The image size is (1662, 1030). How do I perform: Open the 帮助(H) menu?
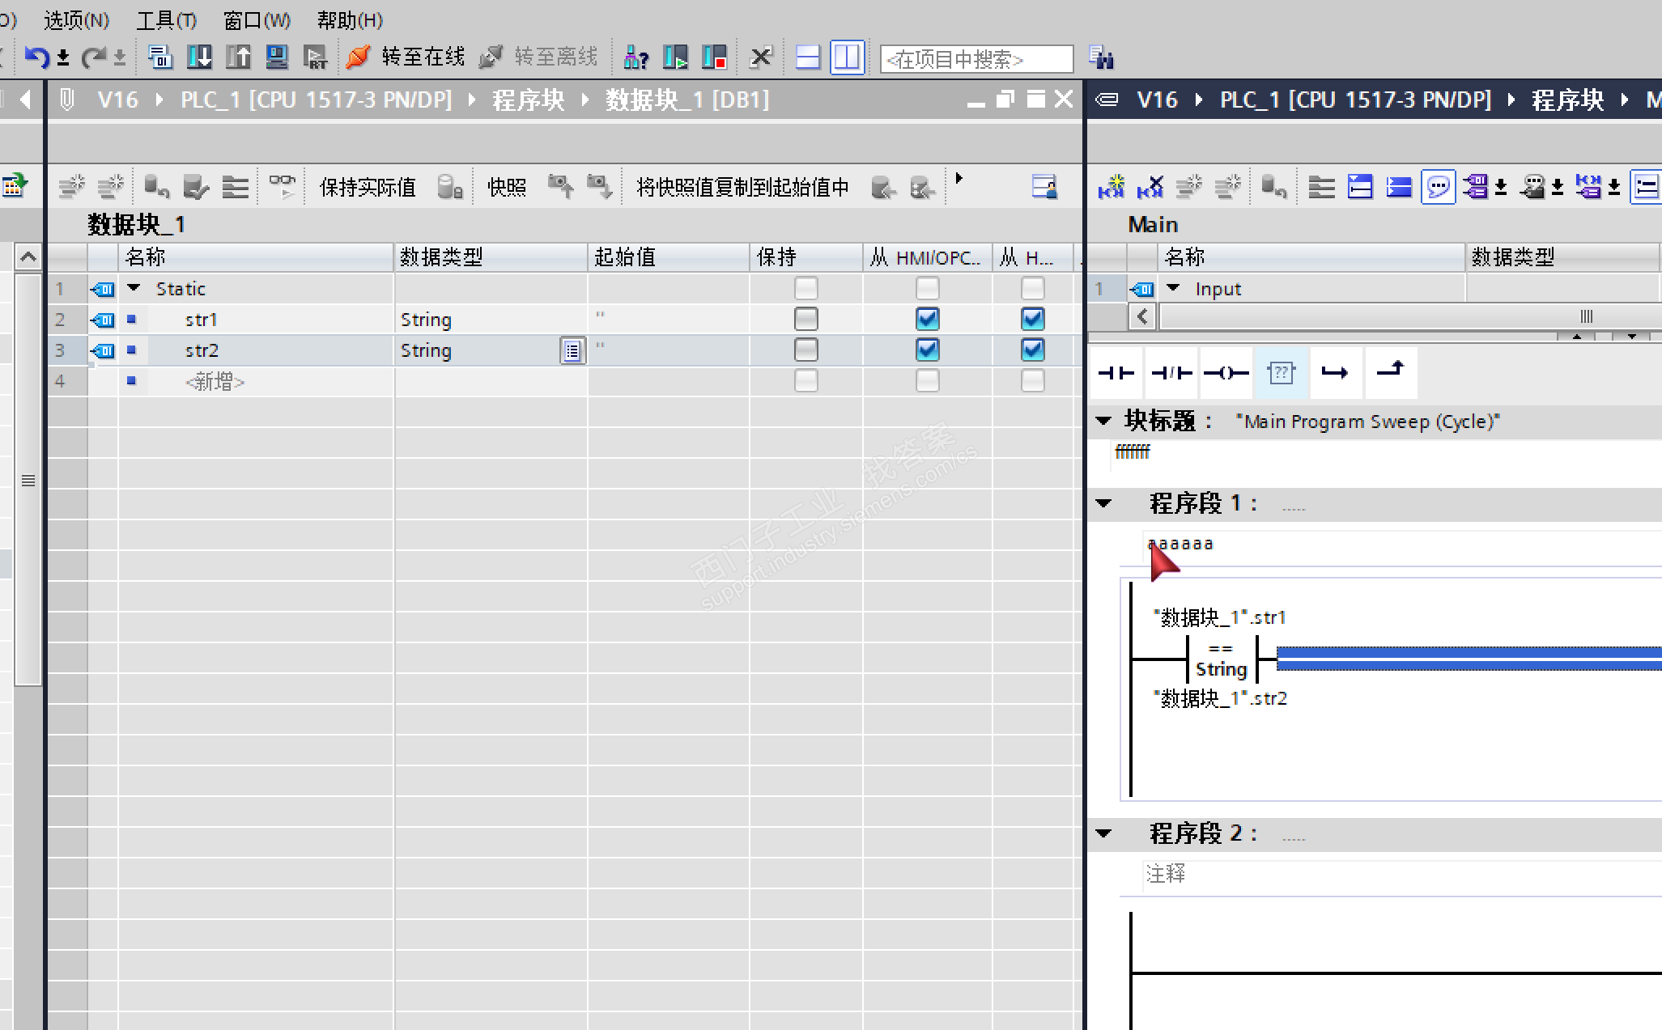[350, 20]
